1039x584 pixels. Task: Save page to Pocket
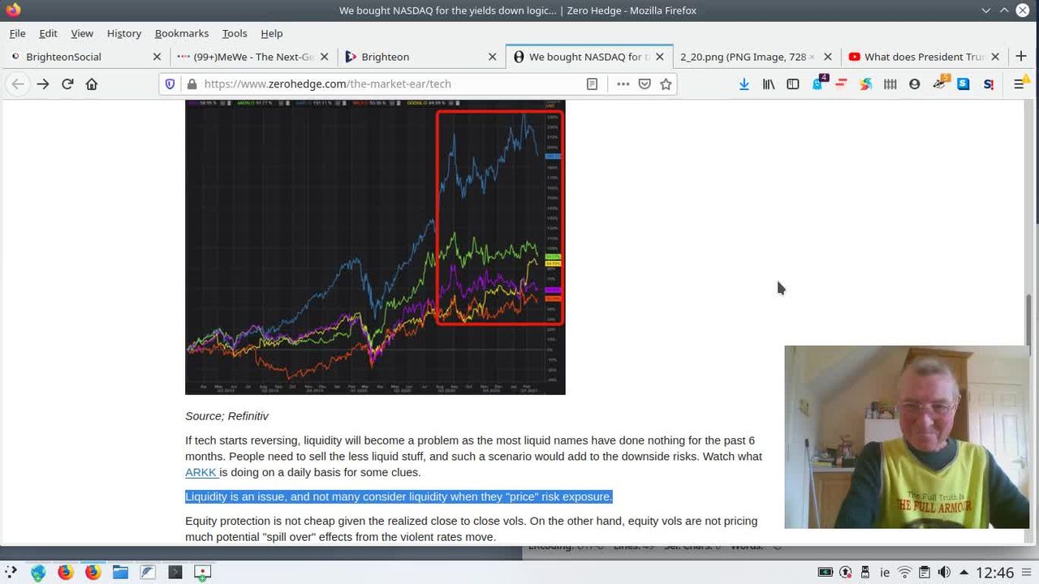pyautogui.click(x=645, y=84)
